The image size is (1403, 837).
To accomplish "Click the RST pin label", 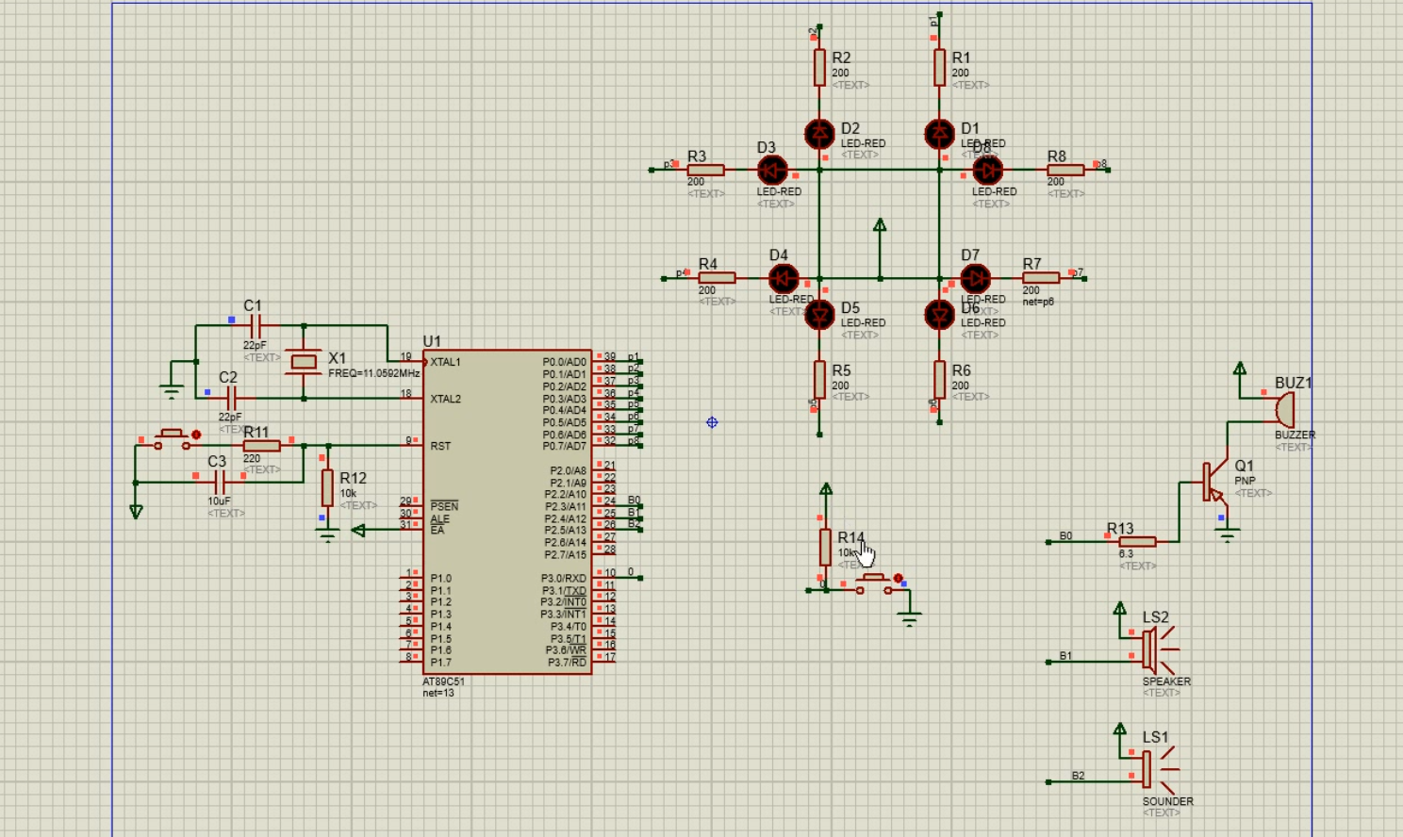I will (x=440, y=446).
